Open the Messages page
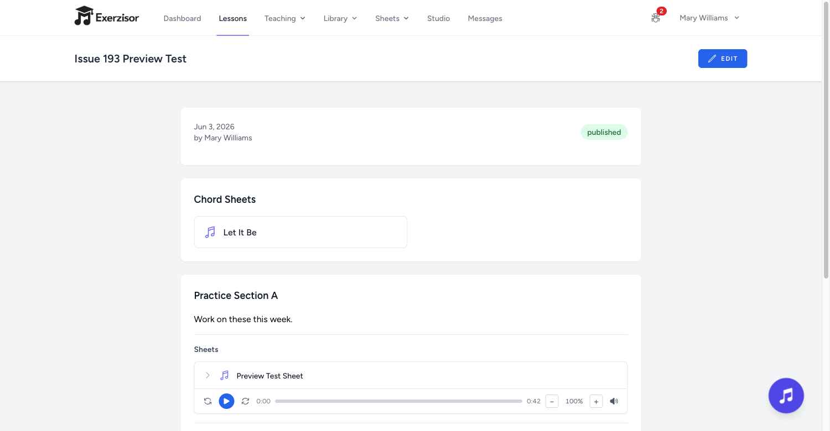Viewport: 830px width, 431px height. pyautogui.click(x=485, y=18)
